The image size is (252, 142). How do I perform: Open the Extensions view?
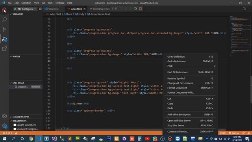4,49
